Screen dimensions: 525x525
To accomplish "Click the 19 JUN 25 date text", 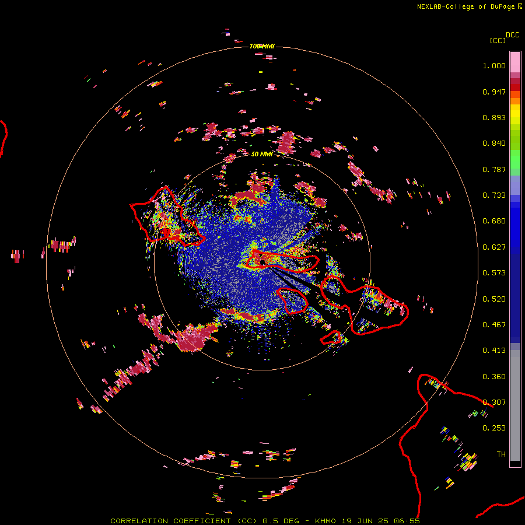I will click(365, 521).
